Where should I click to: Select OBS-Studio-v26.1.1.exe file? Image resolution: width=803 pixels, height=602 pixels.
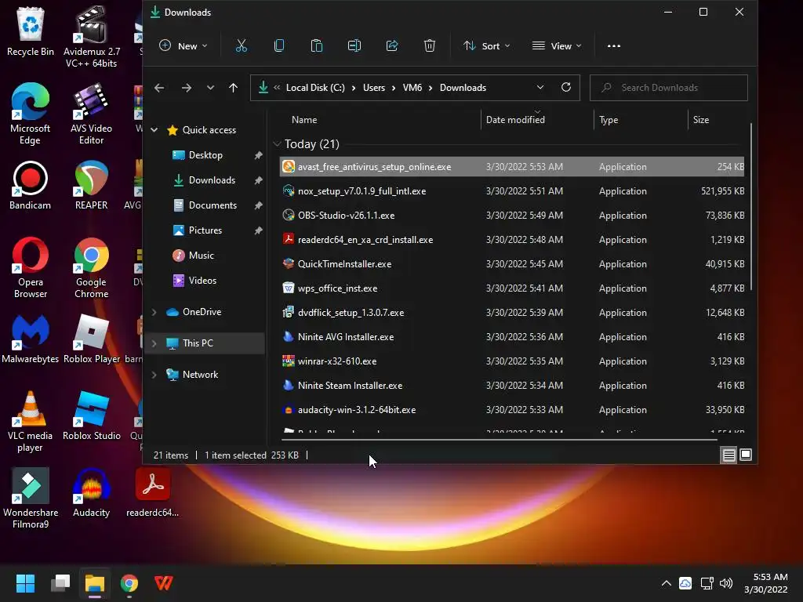coord(512,216)
